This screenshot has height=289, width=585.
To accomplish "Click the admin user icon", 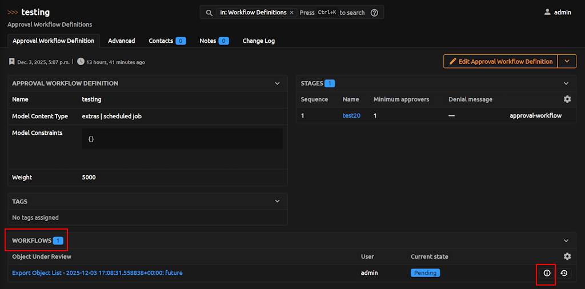I will point(547,12).
